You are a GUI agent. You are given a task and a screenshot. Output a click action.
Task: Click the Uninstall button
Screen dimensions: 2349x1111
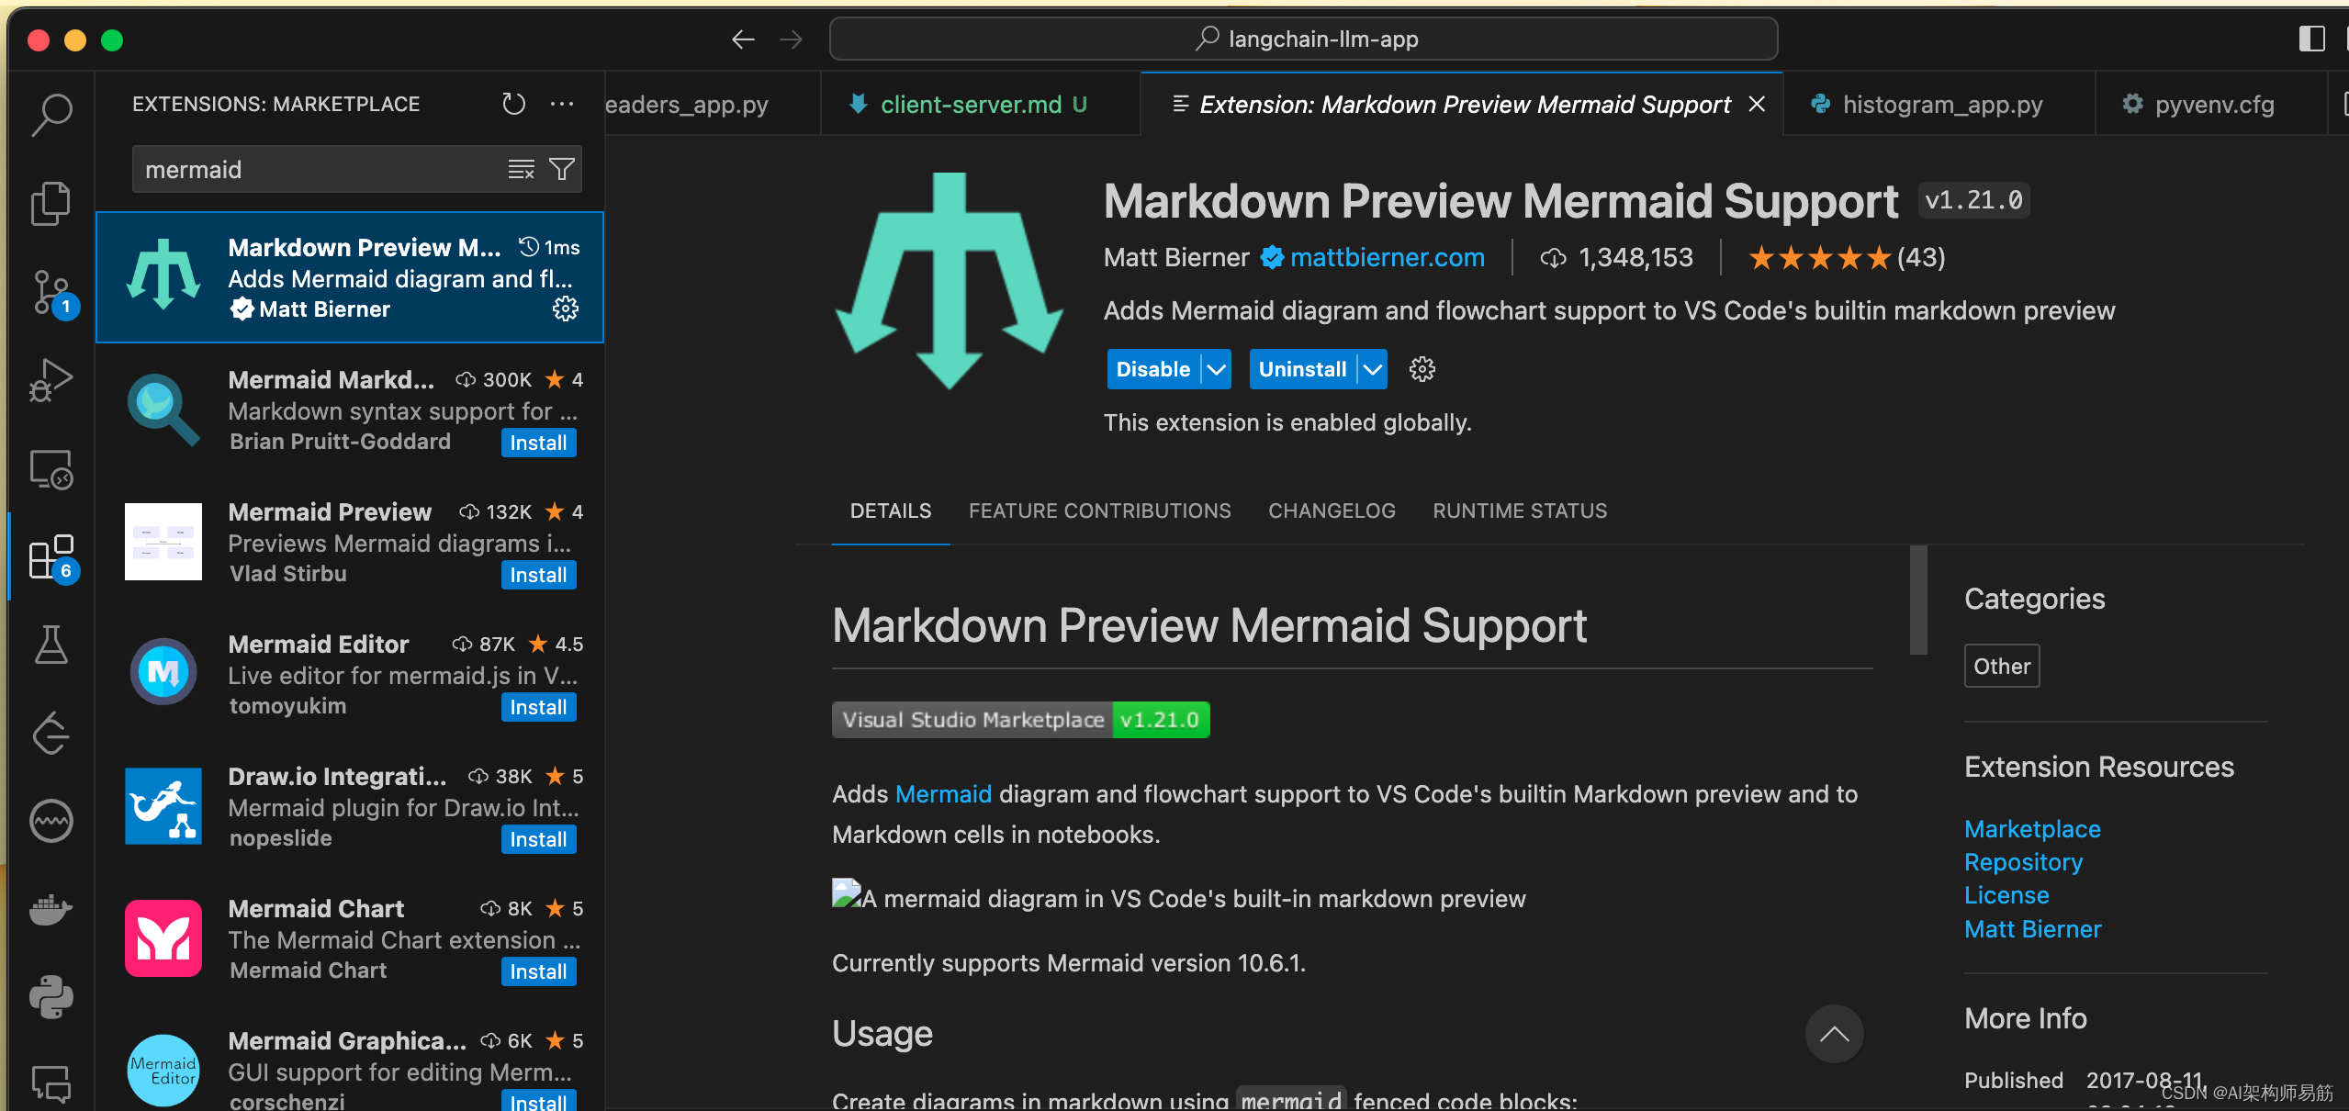pos(1302,369)
